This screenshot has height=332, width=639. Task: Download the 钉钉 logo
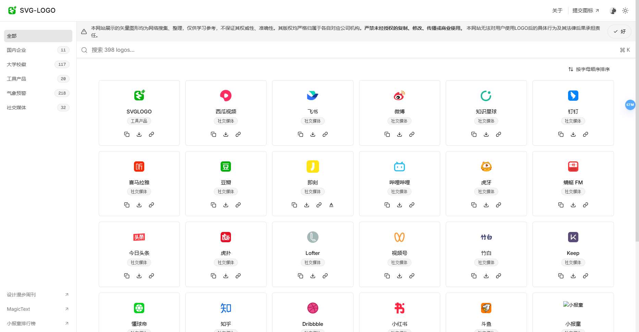tap(573, 134)
